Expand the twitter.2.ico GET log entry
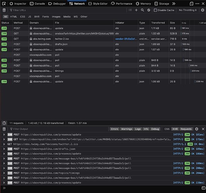This screenshot has height=193, width=206. [4, 144]
